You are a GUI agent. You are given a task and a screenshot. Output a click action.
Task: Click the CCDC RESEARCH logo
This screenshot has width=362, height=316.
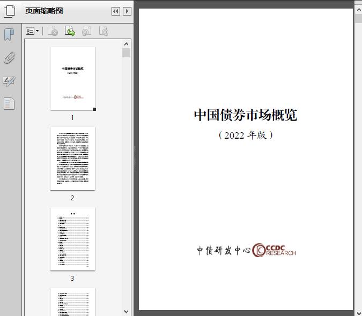coord(274,250)
